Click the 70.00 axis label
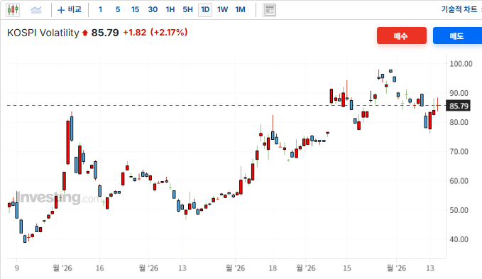Screen dimensions: 482x279 pyautogui.click(x=459, y=151)
